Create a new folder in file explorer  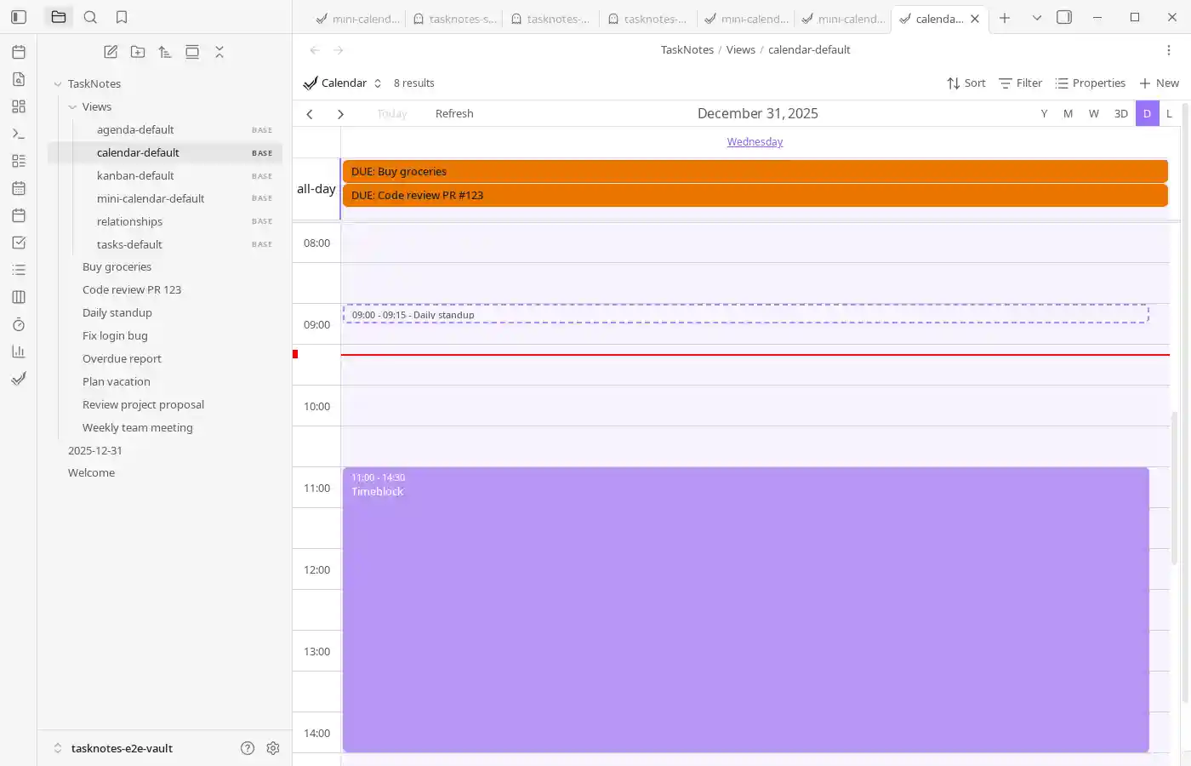pos(138,52)
